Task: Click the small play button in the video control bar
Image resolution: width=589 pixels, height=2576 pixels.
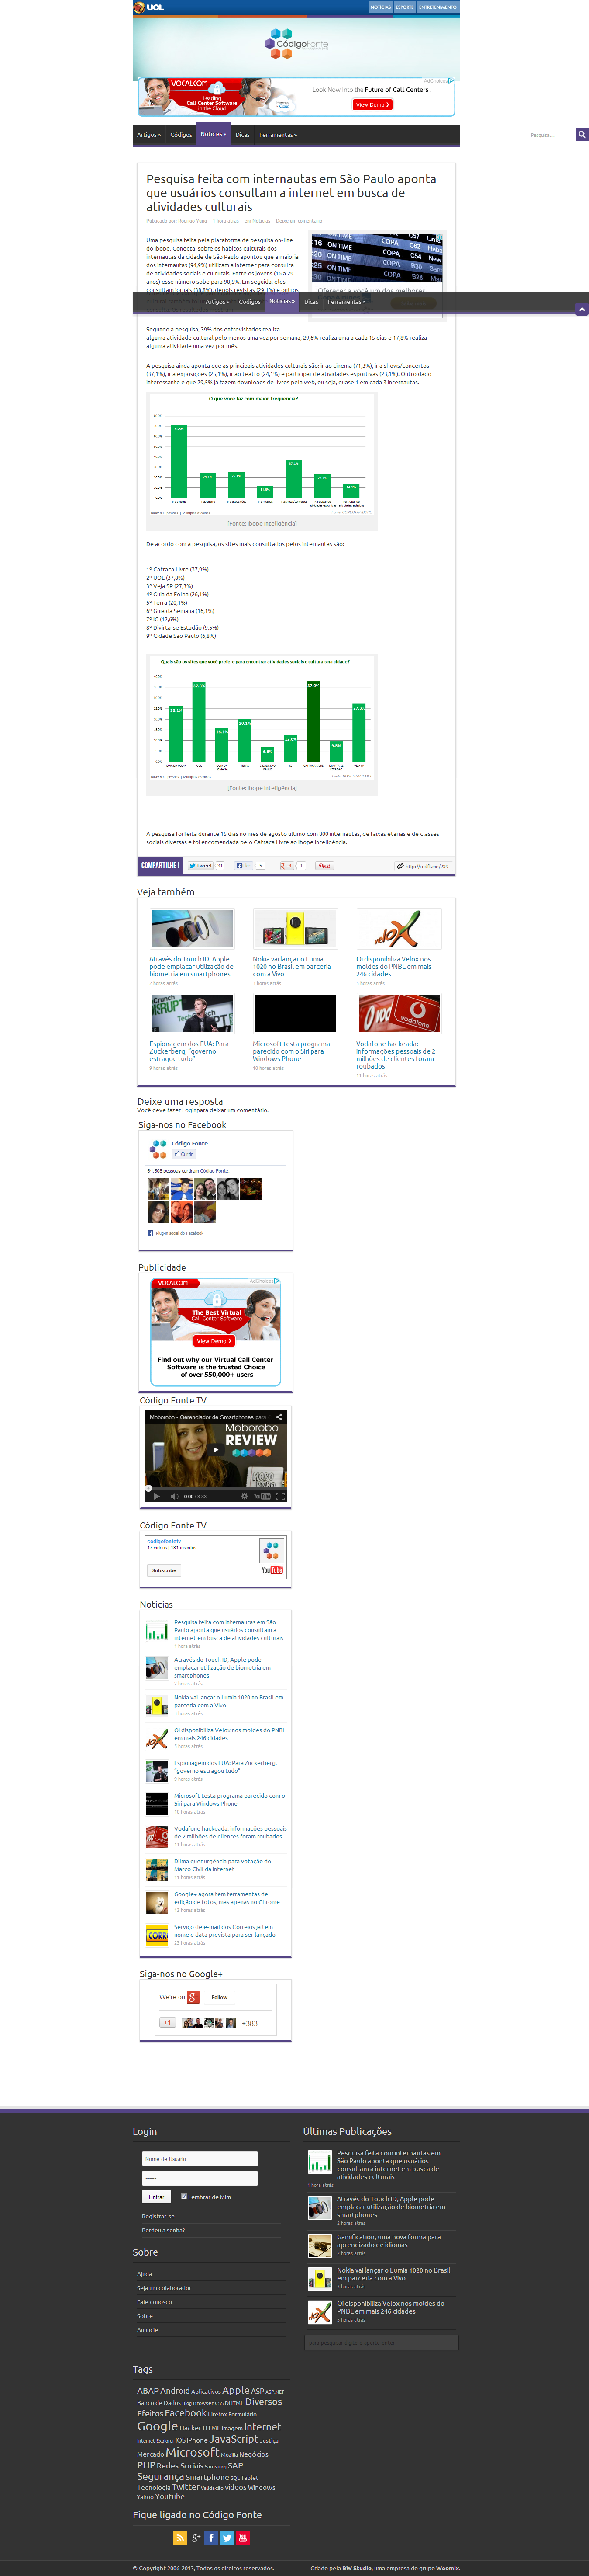Action: [157, 1496]
